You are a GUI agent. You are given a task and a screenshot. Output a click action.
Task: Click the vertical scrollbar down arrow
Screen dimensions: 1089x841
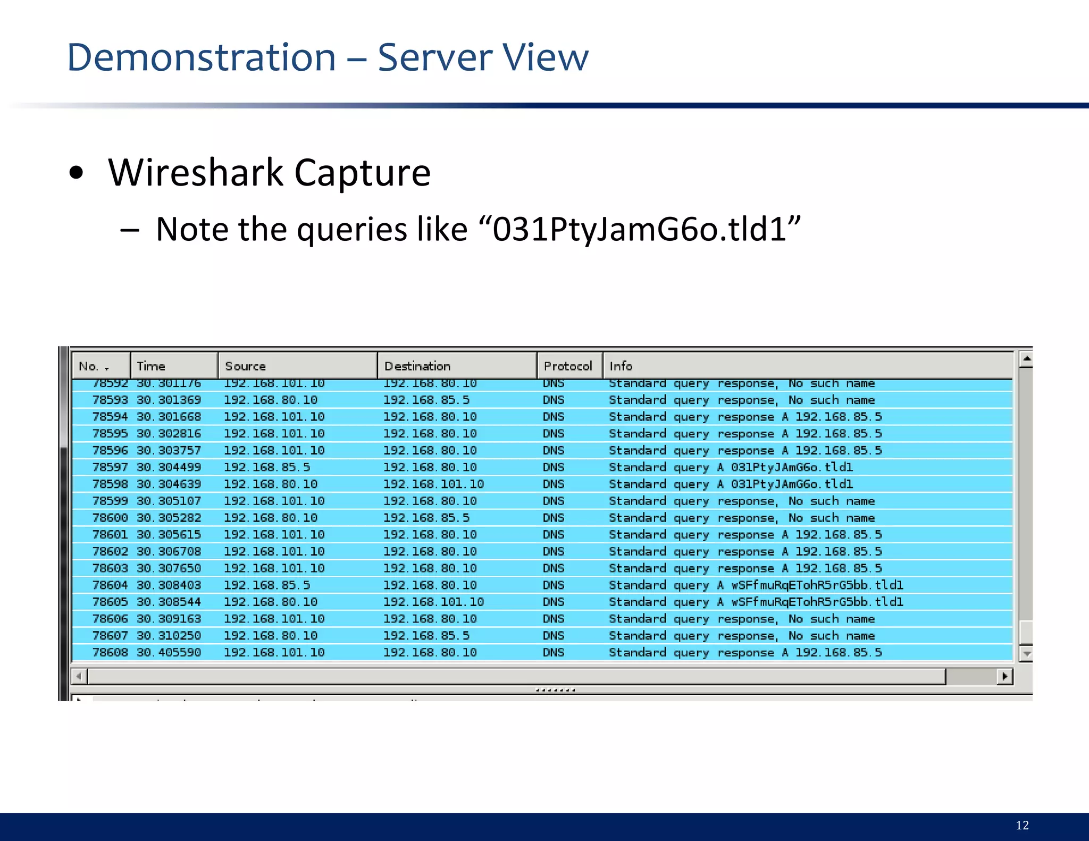[x=1026, y=654]
